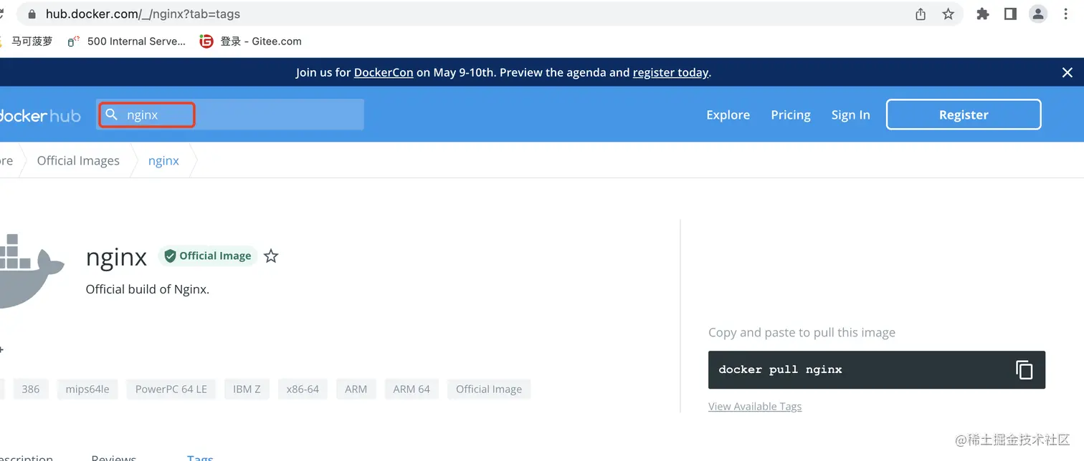Select the x86-64 tag chip
The image size is (1084, 461).
pyautogui.click(x=303, y=389)
